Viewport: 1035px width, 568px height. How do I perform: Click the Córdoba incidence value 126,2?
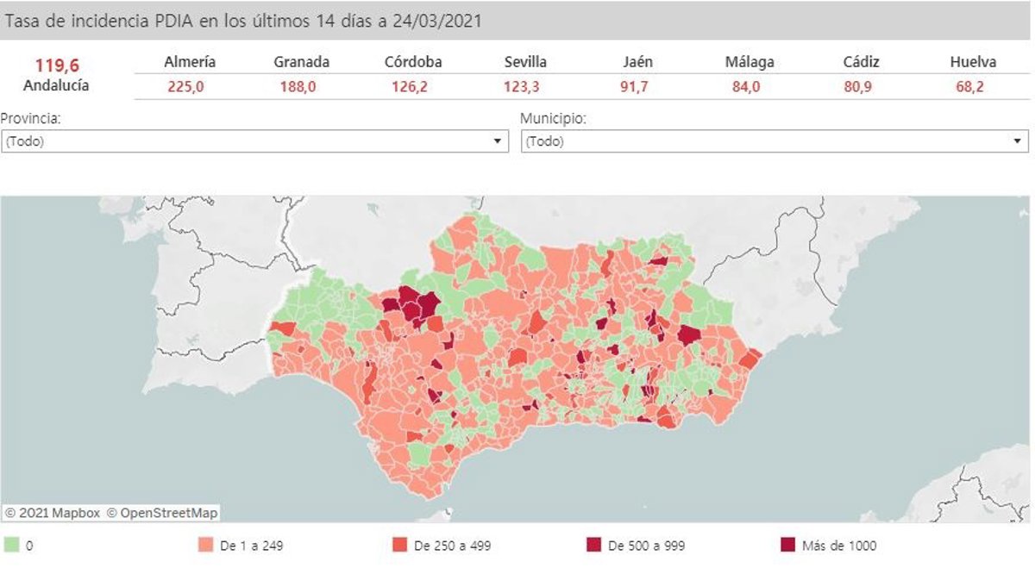413,86
